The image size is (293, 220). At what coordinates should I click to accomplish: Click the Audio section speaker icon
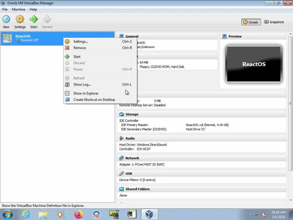tap(121, 138)
